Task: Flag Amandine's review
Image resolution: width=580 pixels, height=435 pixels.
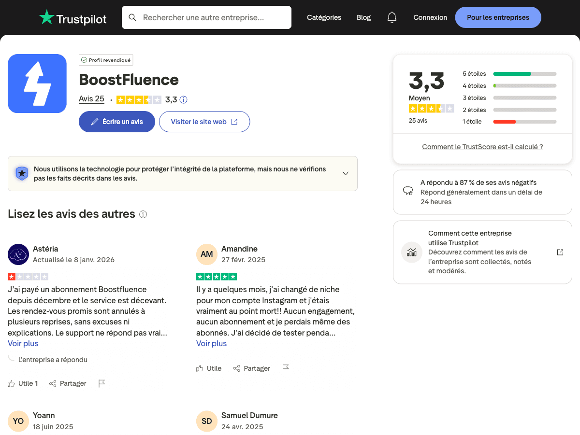Action: [x=286, y=368]
